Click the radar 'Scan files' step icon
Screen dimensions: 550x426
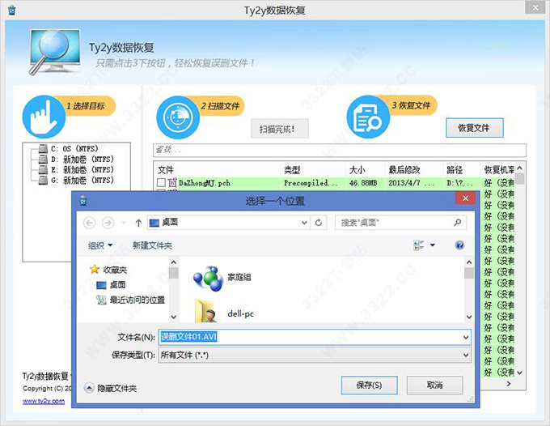click(x=178, y=117)
